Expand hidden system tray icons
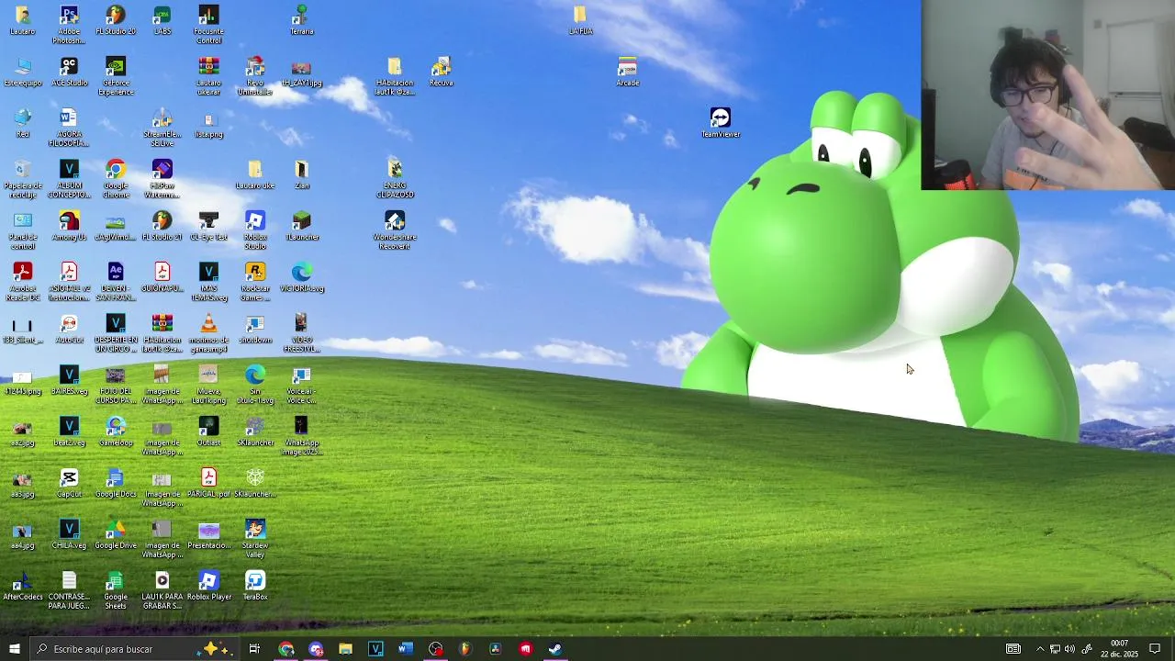1175x661 pixels. coord(1040,649)
